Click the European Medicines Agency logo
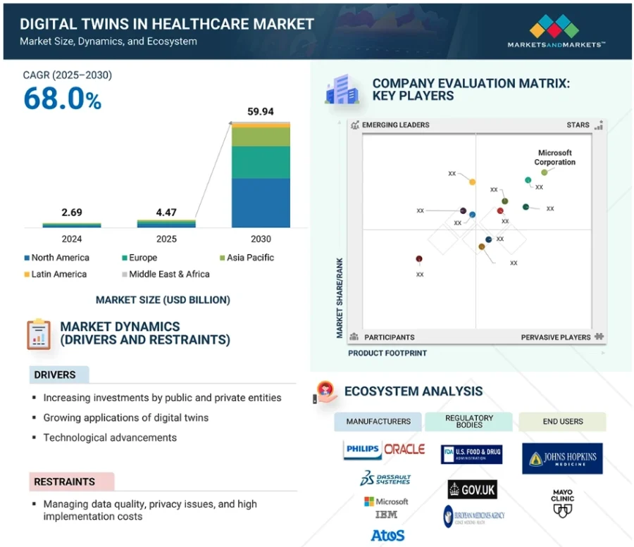Image resolution: width=634 pixels, height=547 pixels. [473, 516]
